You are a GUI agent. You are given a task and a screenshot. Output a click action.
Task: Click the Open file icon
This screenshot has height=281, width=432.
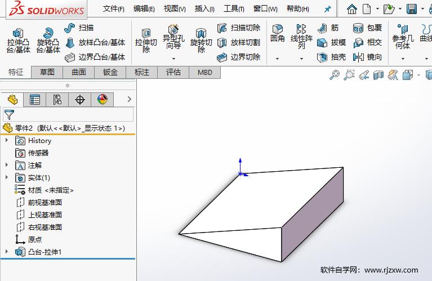(x=389, y=9)
